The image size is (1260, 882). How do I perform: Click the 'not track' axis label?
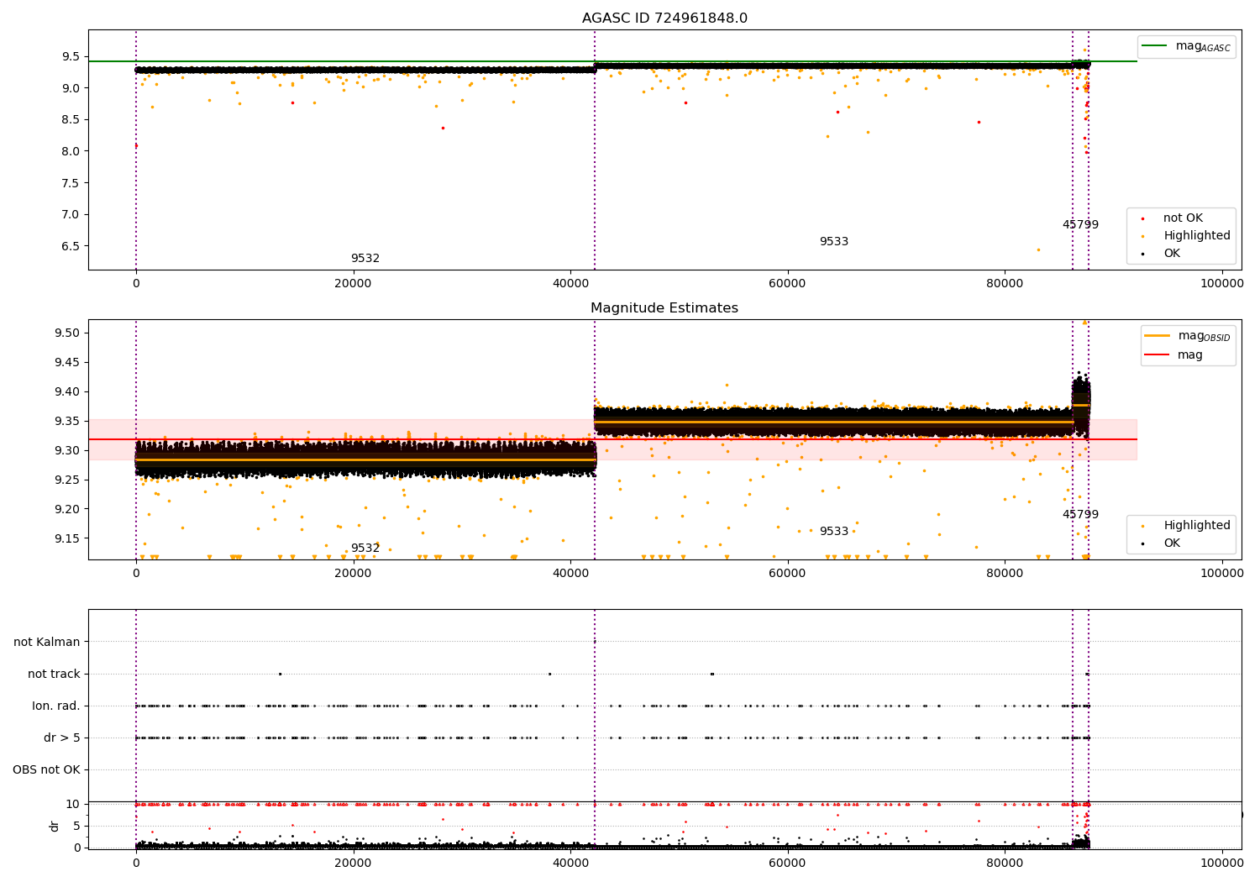(x=54, y=674)
